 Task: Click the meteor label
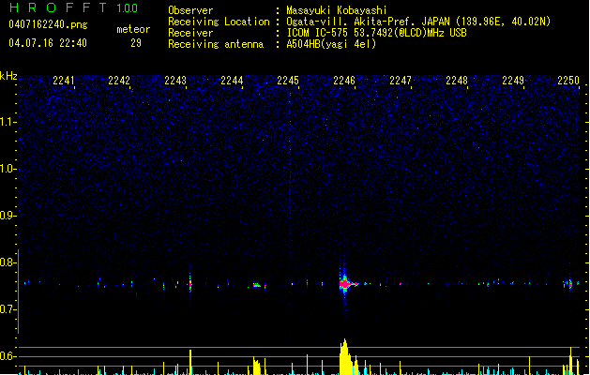(133, 29)
